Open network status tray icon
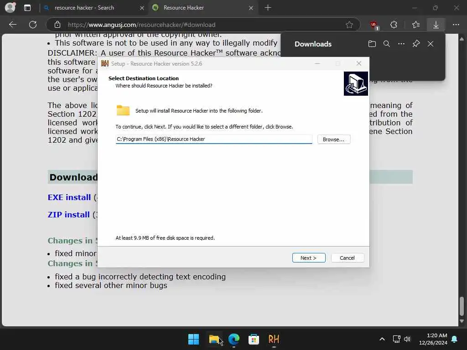This screenshot has height=350, width=467. click(396, 339)
